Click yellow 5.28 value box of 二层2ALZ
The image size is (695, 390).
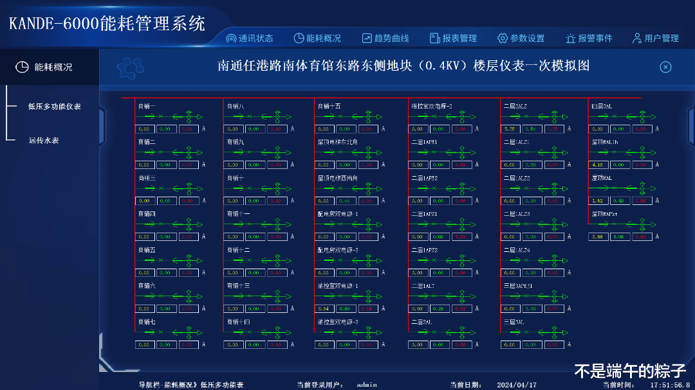click(510, 129)
